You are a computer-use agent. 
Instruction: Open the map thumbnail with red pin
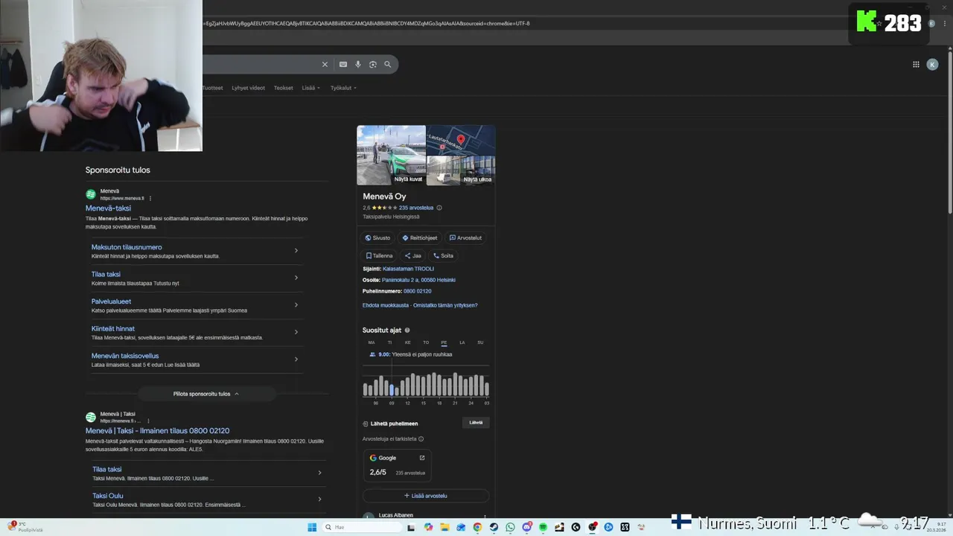(461, 140)
